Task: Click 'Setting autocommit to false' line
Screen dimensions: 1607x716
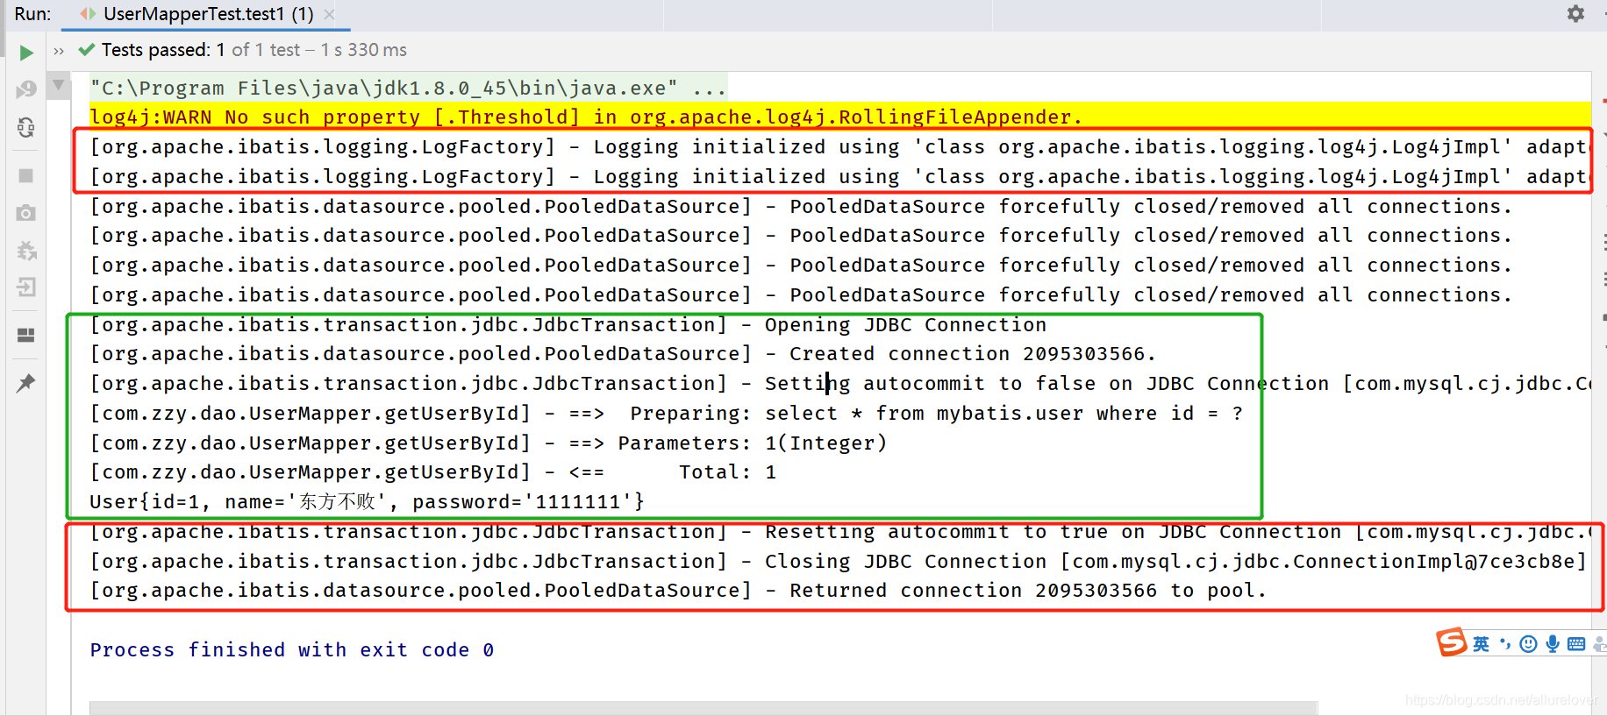Action: pos(840,384)
